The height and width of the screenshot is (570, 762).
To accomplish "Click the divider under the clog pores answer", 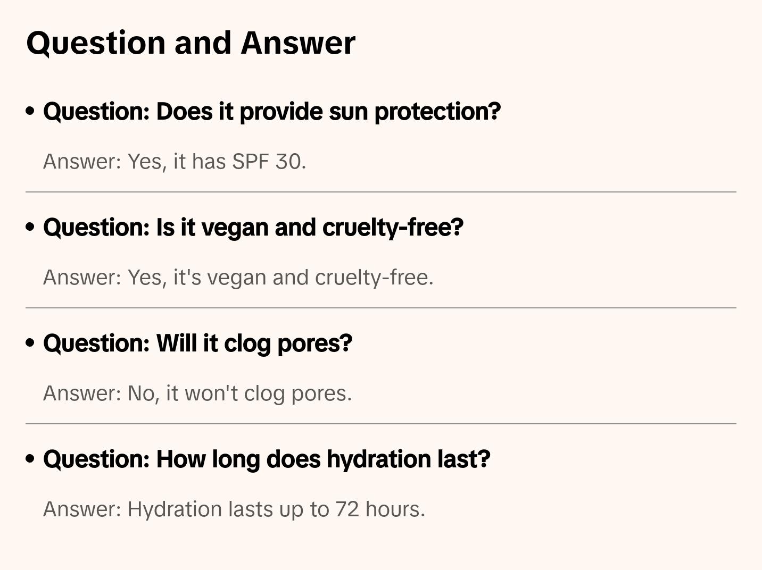I will pos(381,424).
